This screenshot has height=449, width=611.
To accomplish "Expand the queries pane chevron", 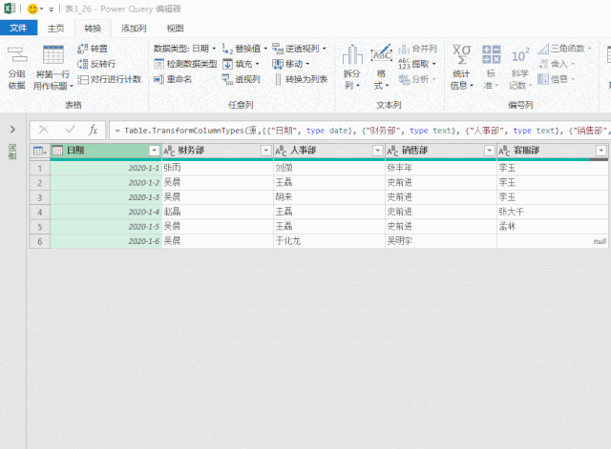I will coord(12,130).
